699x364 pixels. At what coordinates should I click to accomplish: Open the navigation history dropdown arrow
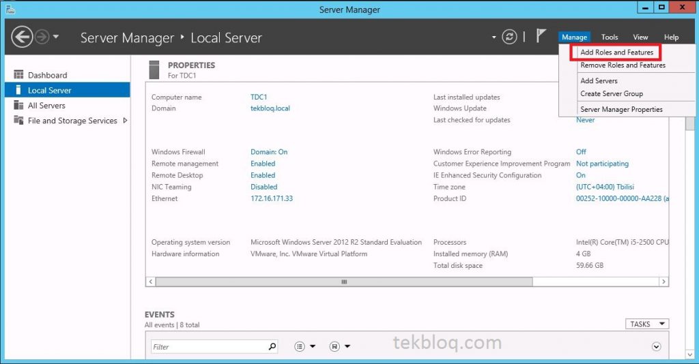(x=56, y=37)
